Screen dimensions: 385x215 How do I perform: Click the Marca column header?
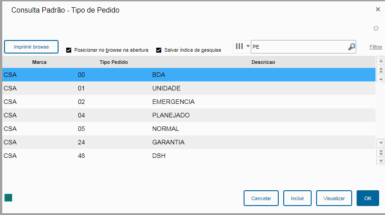coord(39,62)
